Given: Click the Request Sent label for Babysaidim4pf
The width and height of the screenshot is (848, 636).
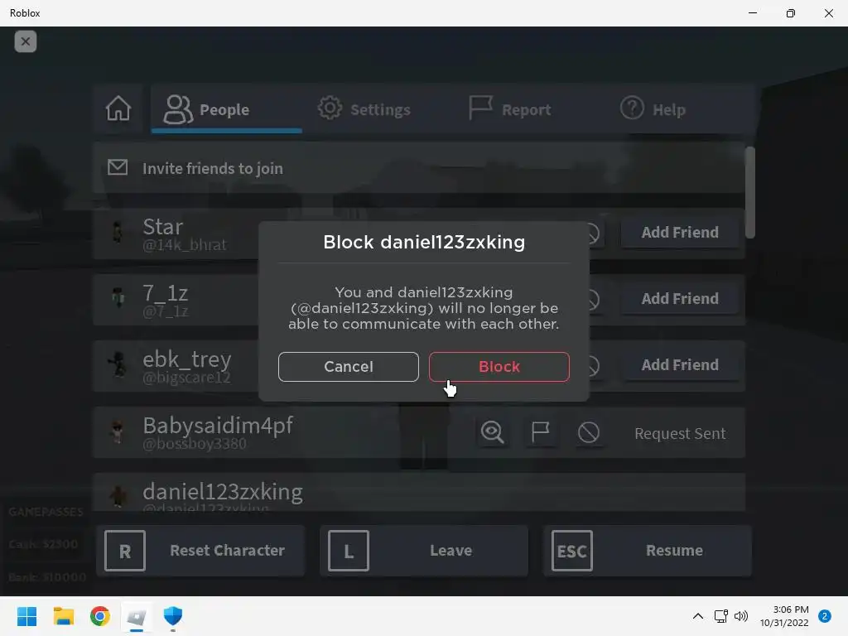Looking at the screenshot, I should (x=680, y=434).
